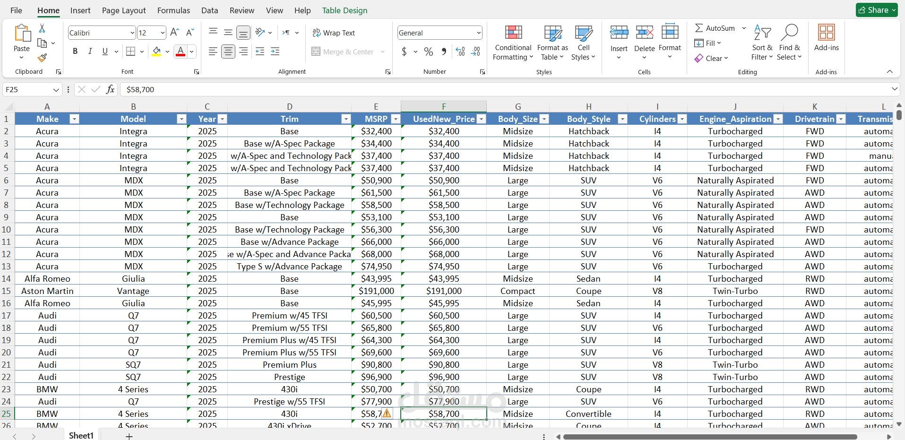Open the File menu
Image resolution: width=905 pixels, height=440 pixels.
point(16,10)
